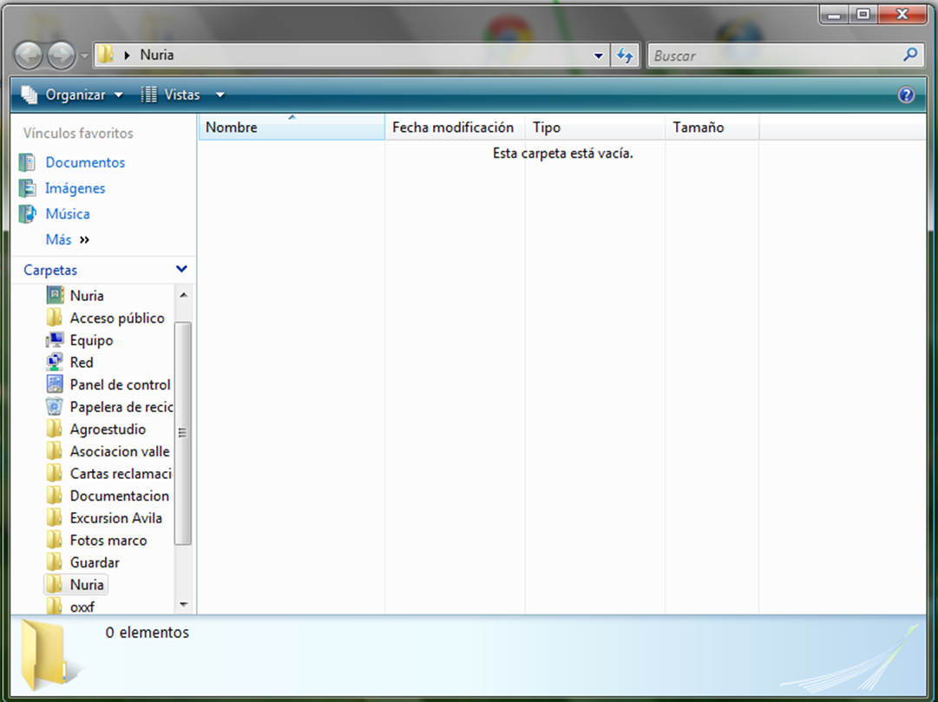
Task: Type in the Buscar search field
Action: pyautogui.click(x=772, y=56)
